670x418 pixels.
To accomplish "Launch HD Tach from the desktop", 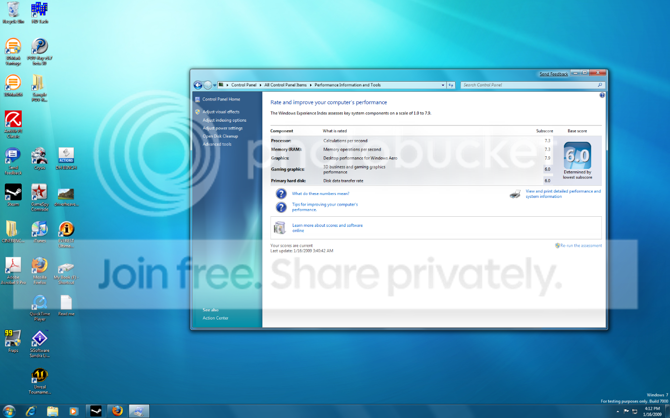I will (40, 13).
